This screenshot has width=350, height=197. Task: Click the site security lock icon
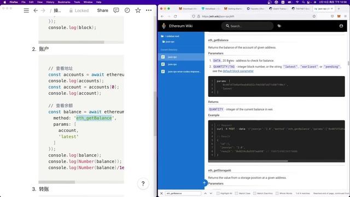tap(199, 16)
